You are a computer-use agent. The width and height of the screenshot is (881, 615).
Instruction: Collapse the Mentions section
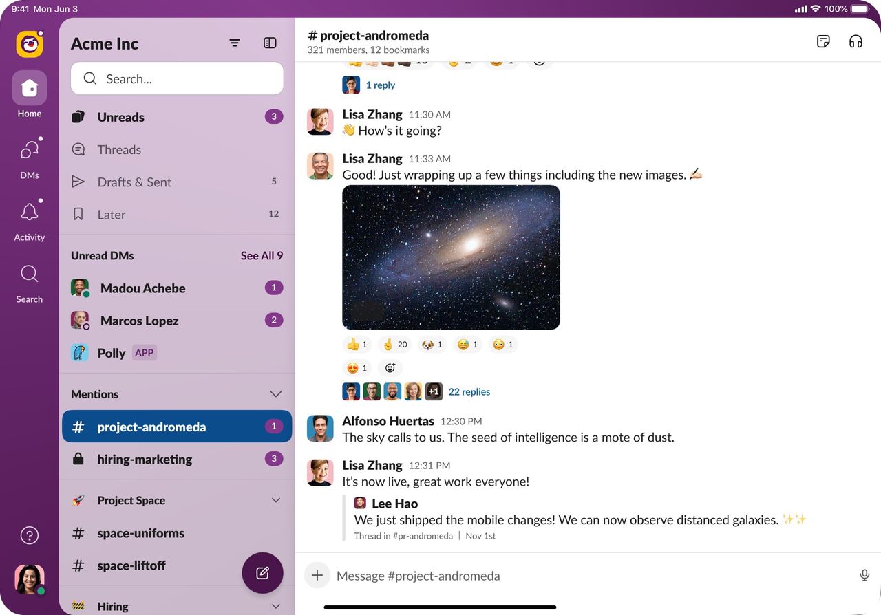pos(275,394)
